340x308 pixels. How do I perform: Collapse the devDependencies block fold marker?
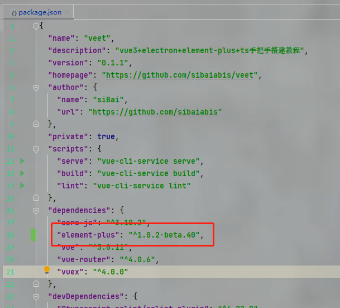[36, 296]
